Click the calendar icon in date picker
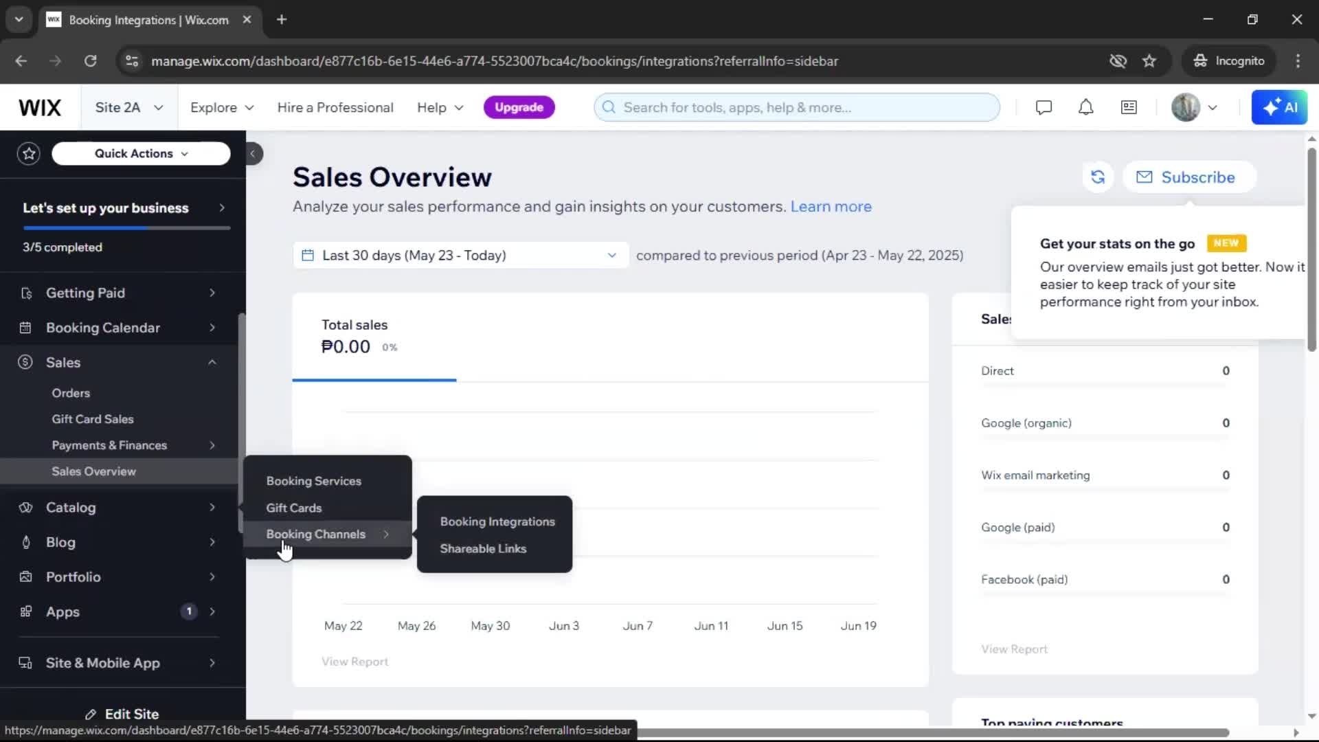 [308, 255]
